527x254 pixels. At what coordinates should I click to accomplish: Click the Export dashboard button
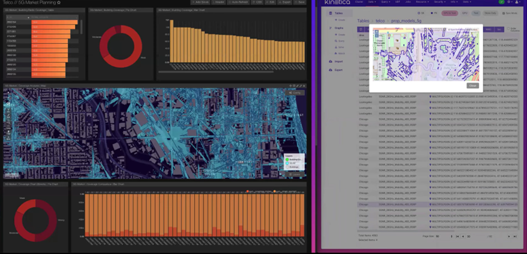click(x=285, y=2)
